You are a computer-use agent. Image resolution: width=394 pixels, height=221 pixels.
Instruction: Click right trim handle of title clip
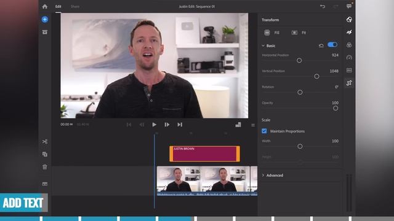pos(238,153)
